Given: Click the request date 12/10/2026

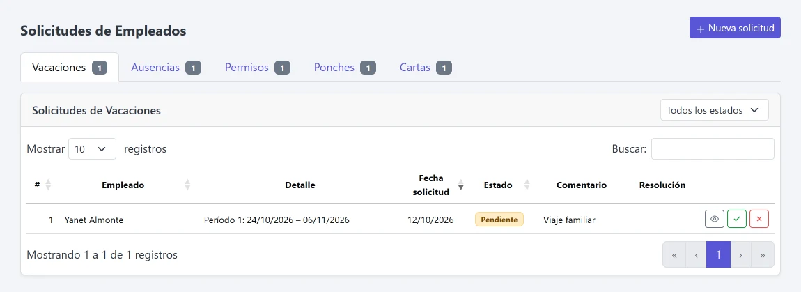Looking at the screenshot, I should pyautogui.click(x=430, y=220).
